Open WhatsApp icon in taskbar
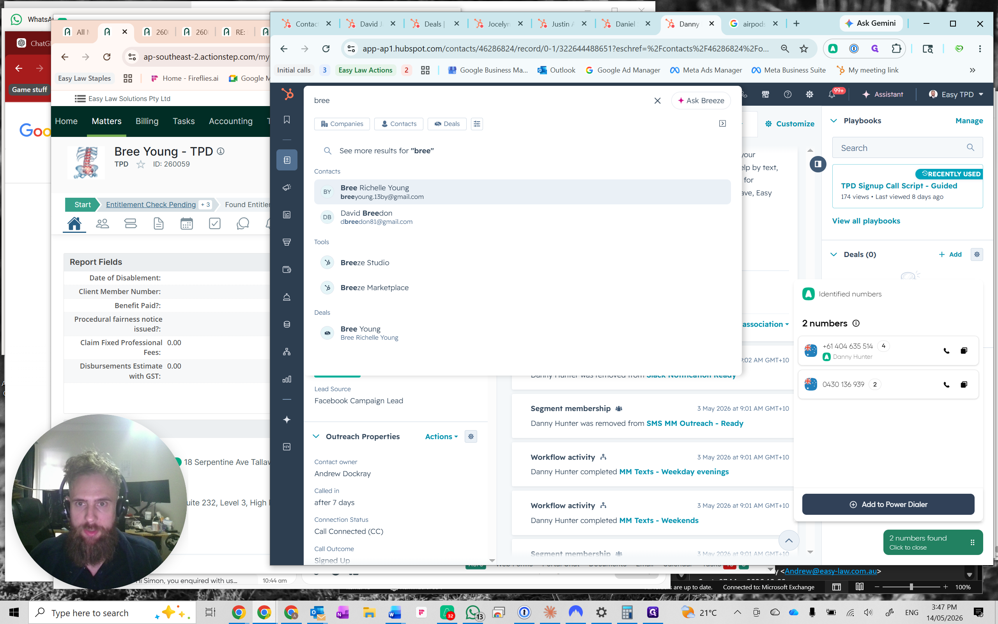 (473, 612)
